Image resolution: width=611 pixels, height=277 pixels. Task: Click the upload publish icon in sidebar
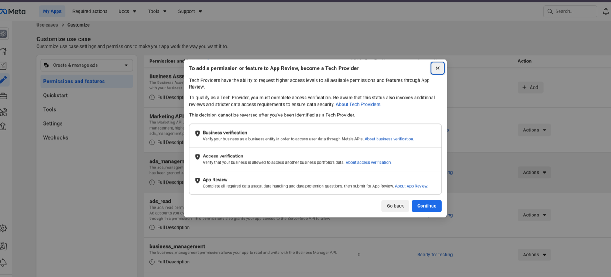pos(3,126)
